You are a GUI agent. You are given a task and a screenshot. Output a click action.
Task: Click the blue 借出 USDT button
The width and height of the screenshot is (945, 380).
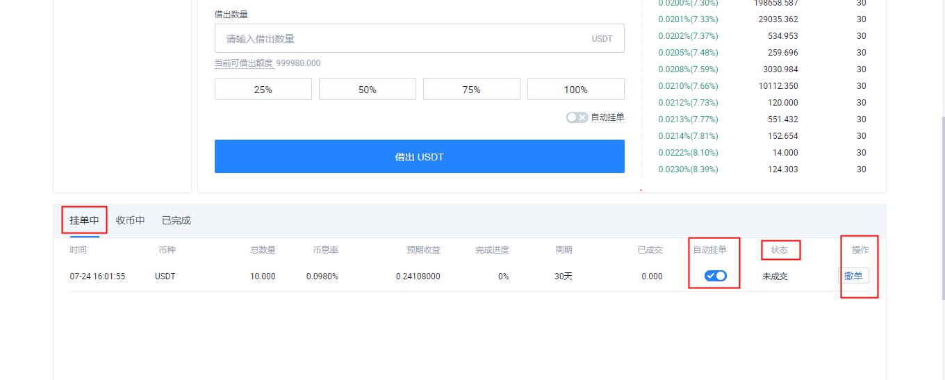pyautogui.click(x=419, y=156)
